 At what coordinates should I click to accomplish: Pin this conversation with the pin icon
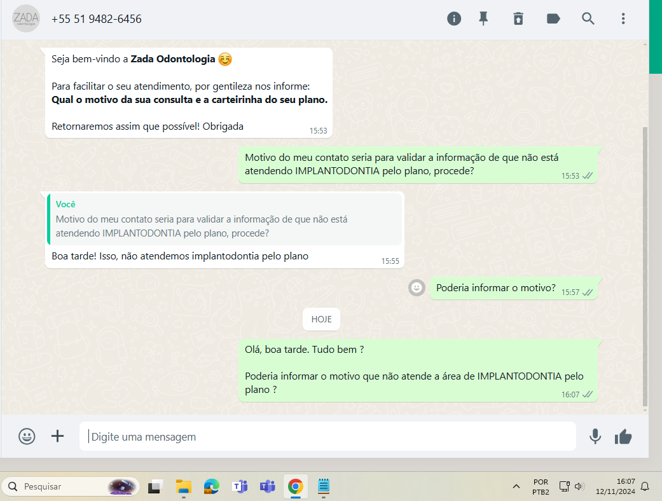point(483,18)
